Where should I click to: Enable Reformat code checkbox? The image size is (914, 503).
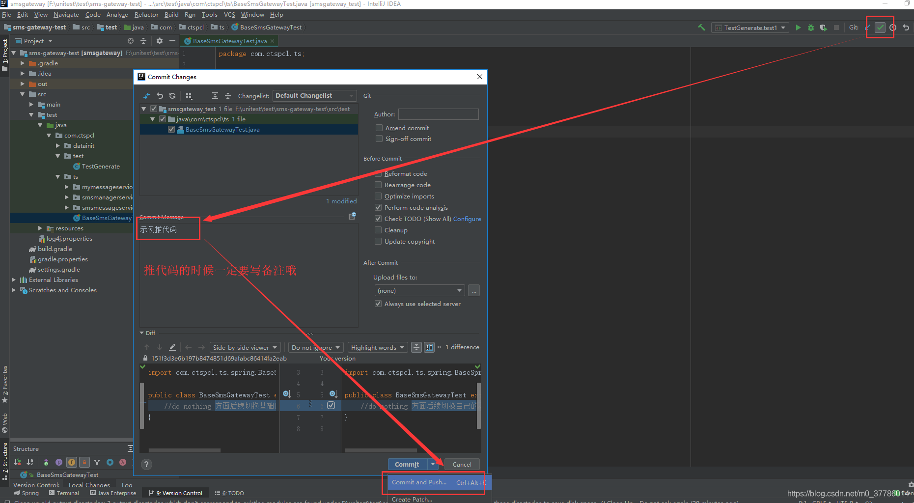click(378, 173)
